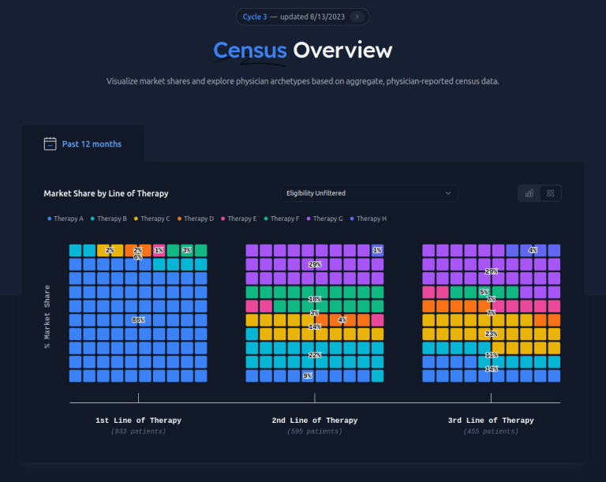Click the calendar icon in the tab
The height and width of the screenshot is (482, 606).
click(50, 144)
